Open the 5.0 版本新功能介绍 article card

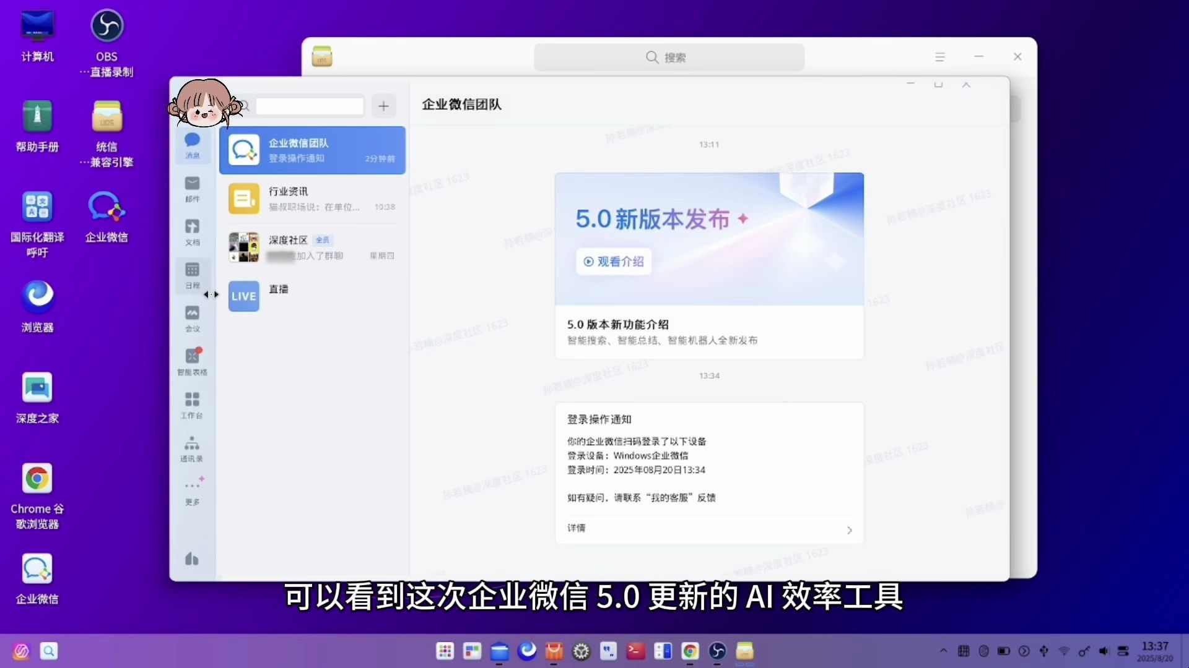point(709,332)
